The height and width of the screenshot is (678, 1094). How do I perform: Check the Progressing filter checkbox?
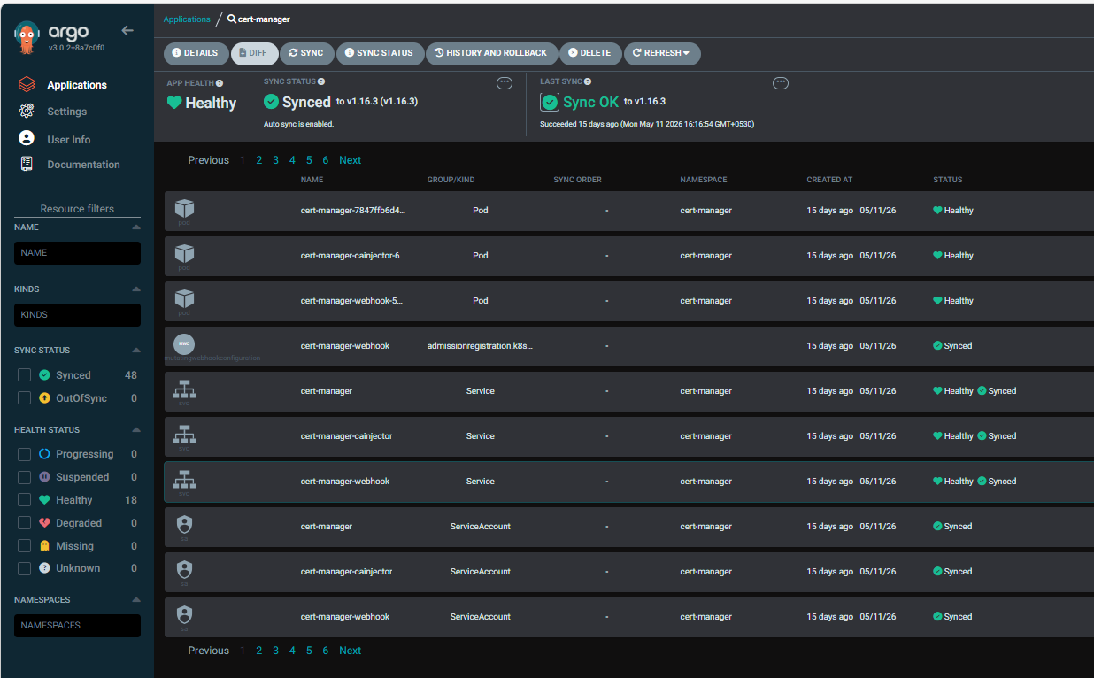click(24, 454)
